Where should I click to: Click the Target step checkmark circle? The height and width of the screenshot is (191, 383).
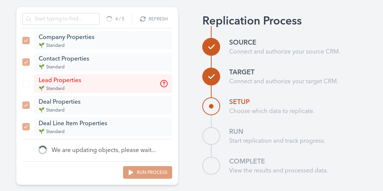click(x=211, y=77)
